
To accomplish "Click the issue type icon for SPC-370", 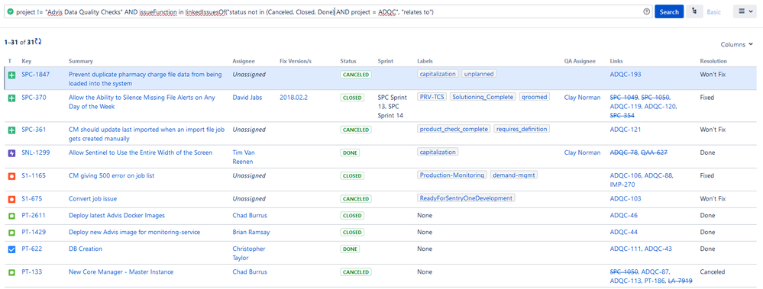I will coord(12,98).
